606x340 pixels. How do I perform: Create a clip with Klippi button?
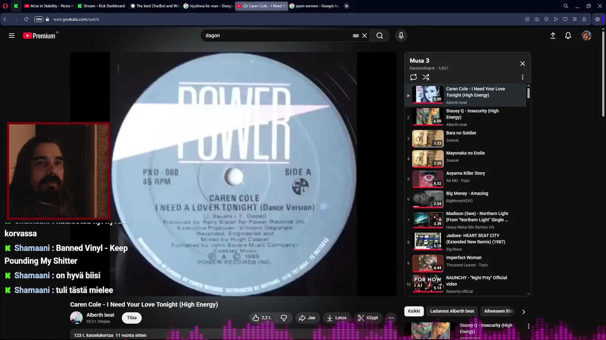pyautogui.click(x=368, y=318)
